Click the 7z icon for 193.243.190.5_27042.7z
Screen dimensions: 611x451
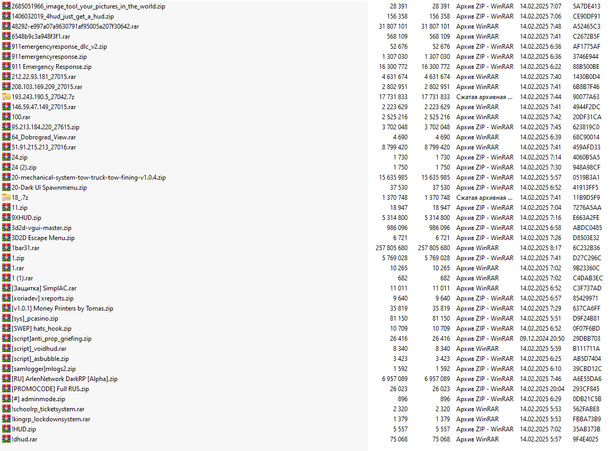[x=6, y=96]
